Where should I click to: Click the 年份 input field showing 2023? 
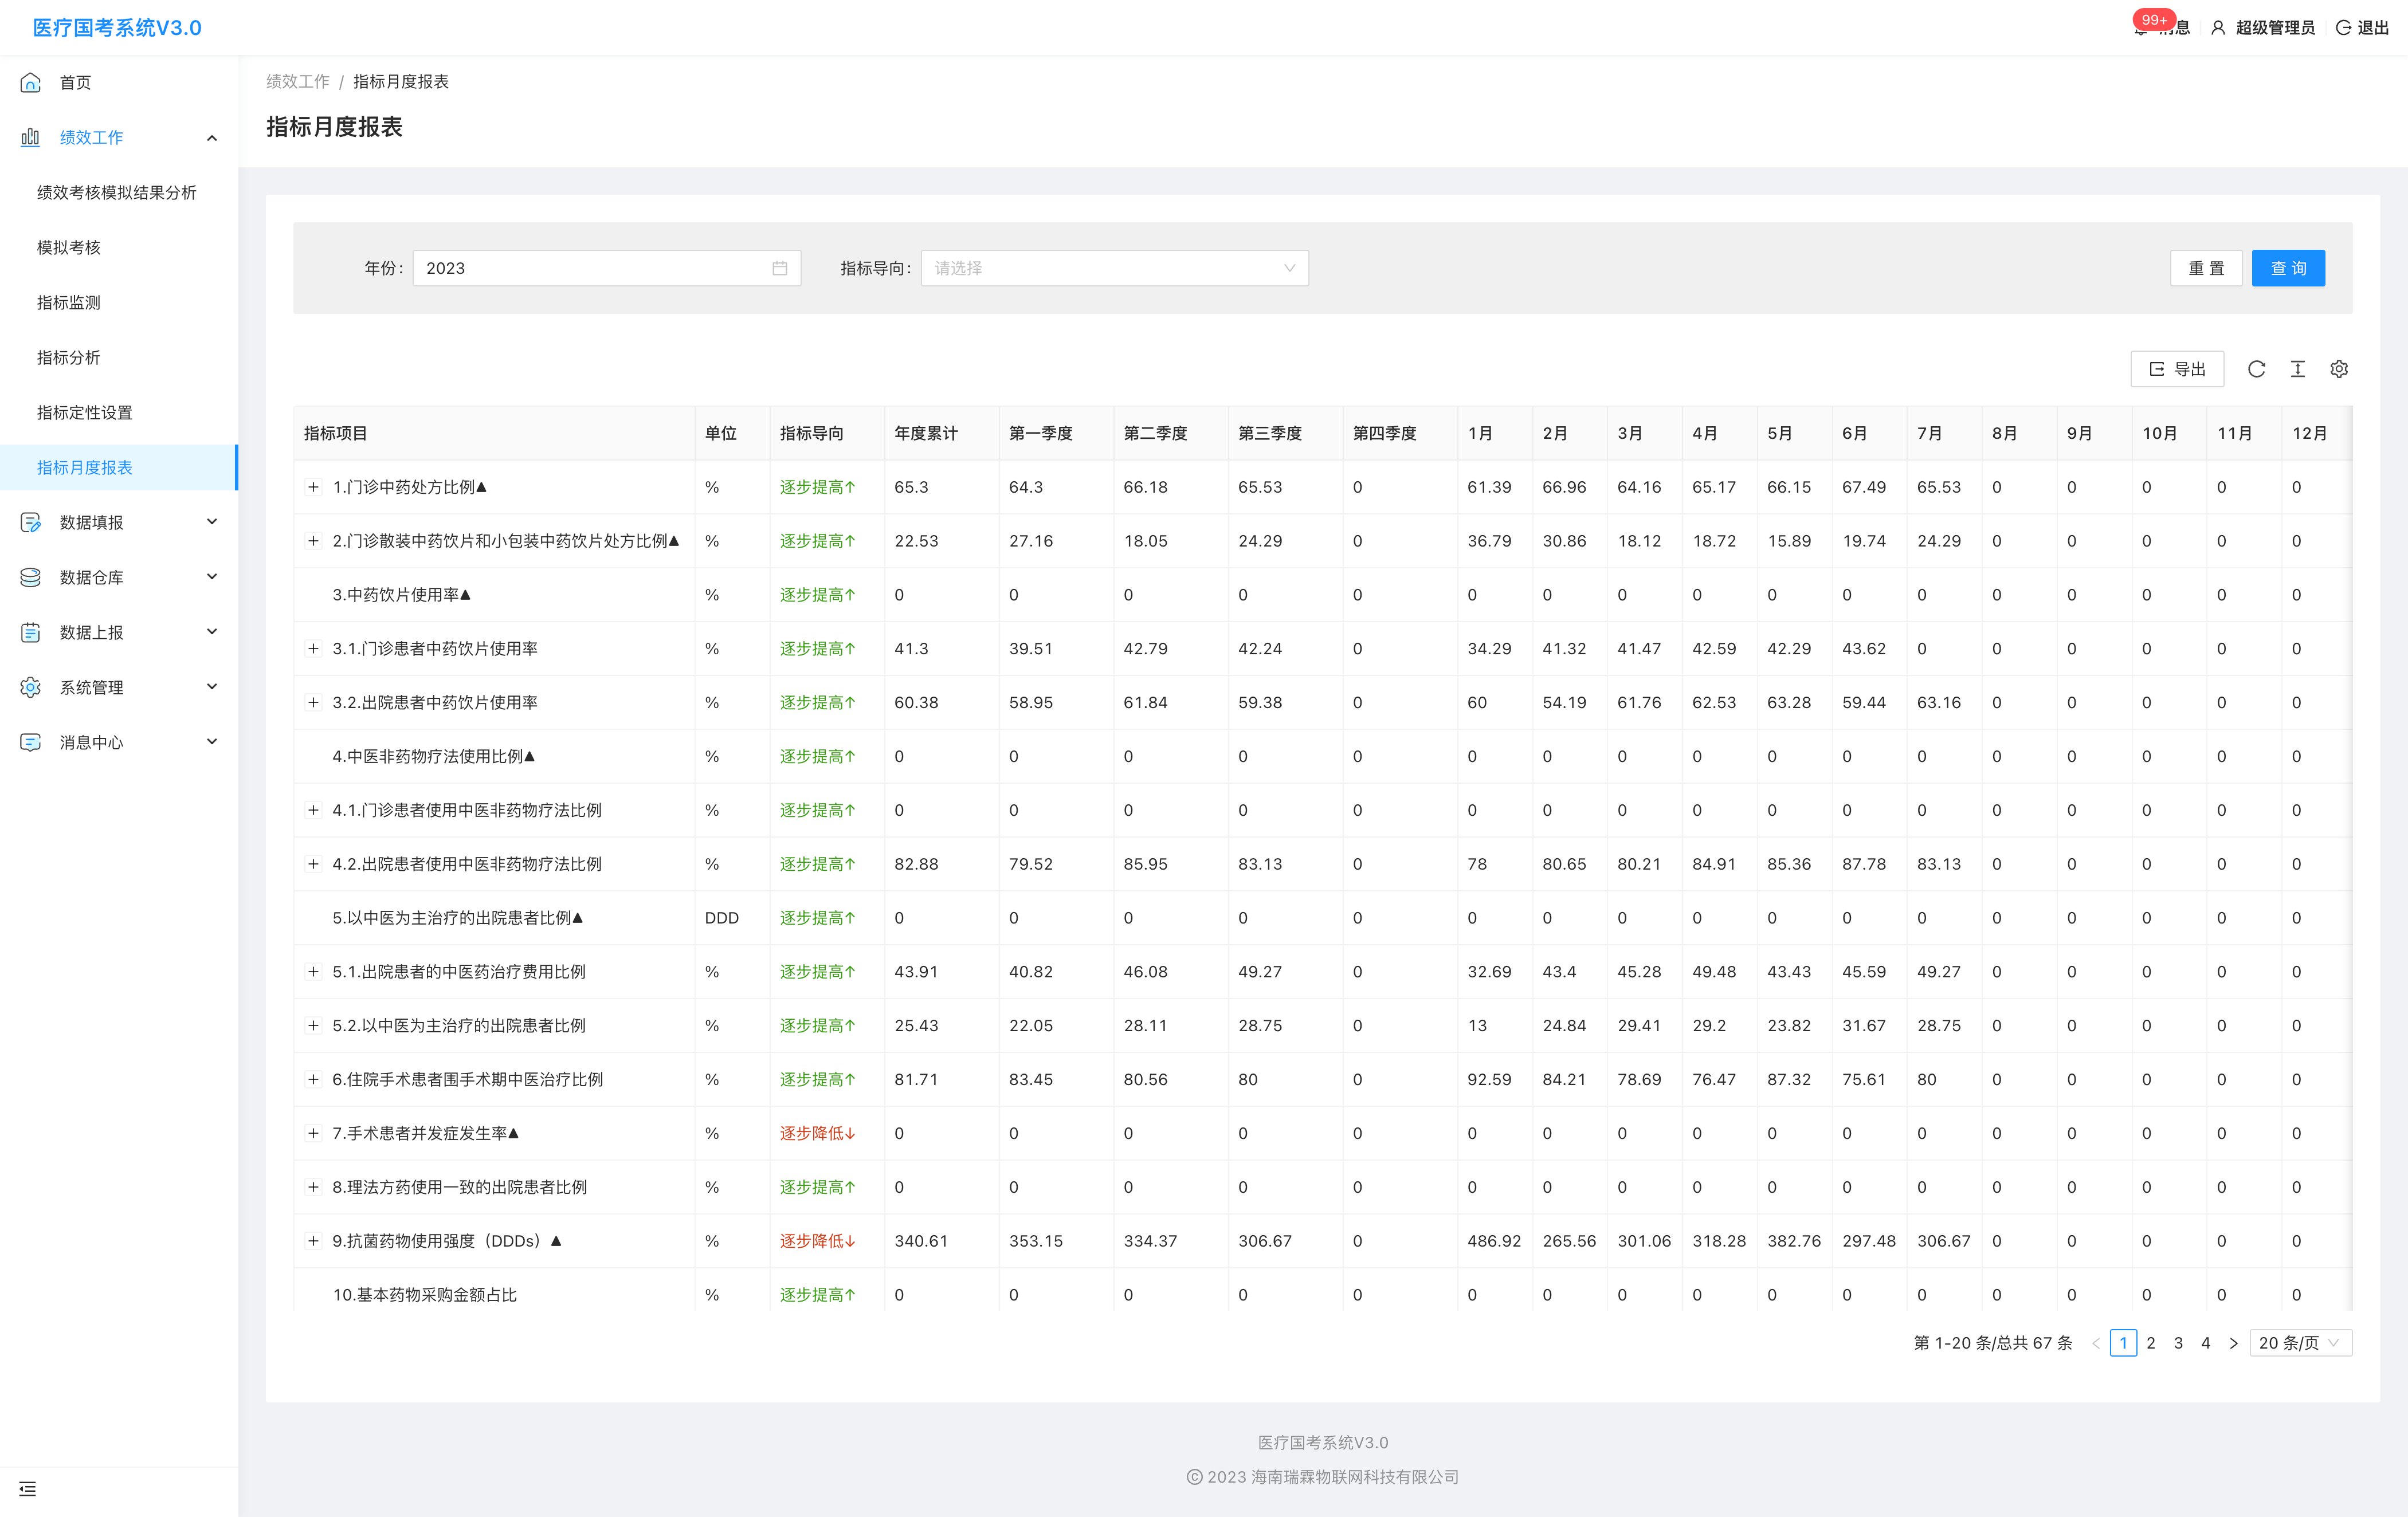click(590, 268)
